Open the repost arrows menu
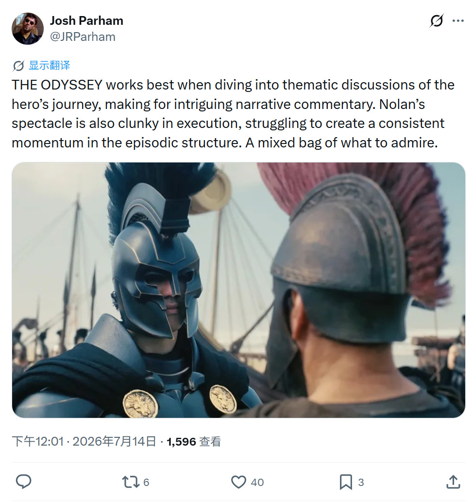The image size is (472, 503). point(131,482)
